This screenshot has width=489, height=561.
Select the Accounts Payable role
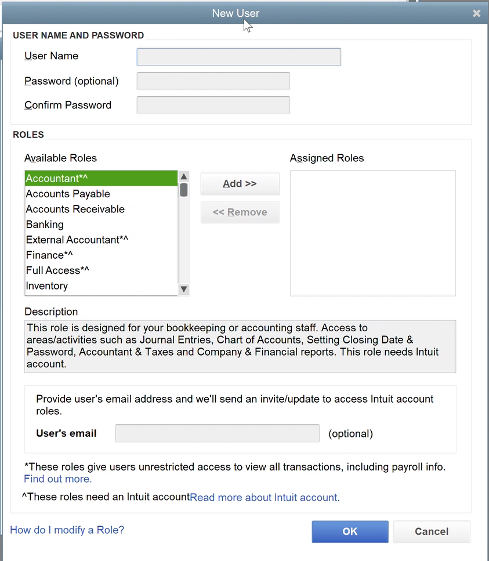coord(67,194)
